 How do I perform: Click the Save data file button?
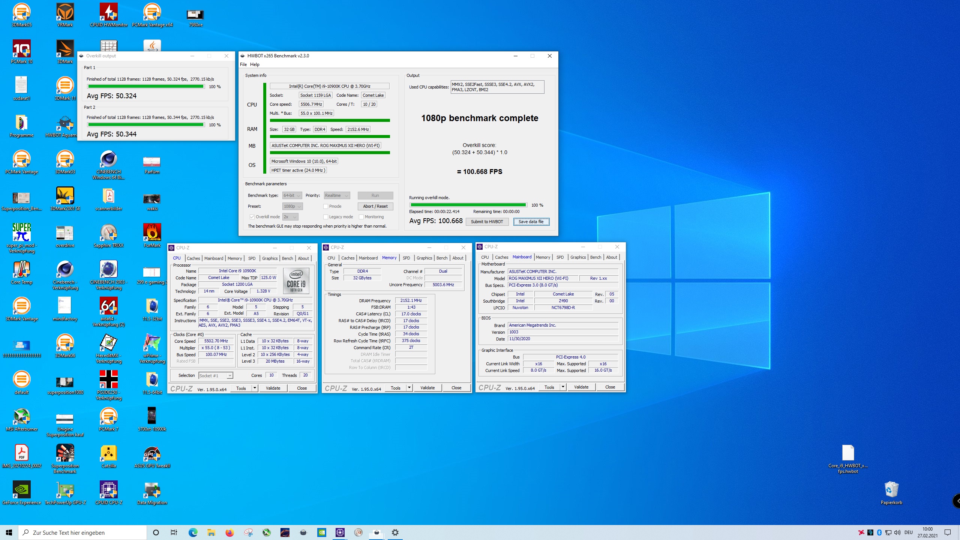[531, 222]
